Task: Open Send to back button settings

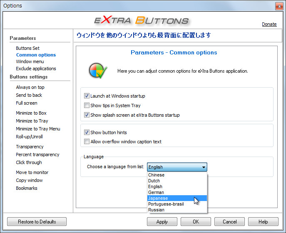Action: pyautogui.click(x=29, y=95)
